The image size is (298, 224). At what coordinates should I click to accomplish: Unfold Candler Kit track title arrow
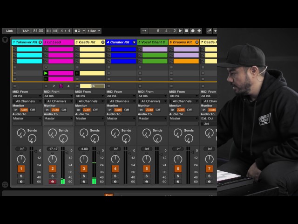pyautogui.click(x=134, y=42)
